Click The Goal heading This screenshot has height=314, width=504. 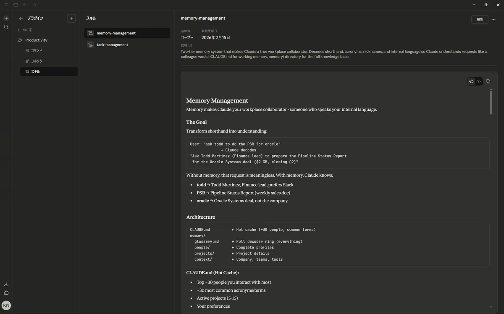pos(197,122)
